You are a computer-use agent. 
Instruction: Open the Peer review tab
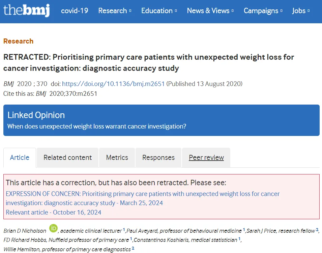(x=206, y=158)
